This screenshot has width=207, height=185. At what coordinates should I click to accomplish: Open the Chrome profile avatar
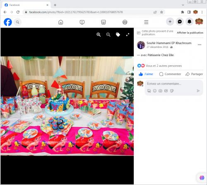click(195, 12)
